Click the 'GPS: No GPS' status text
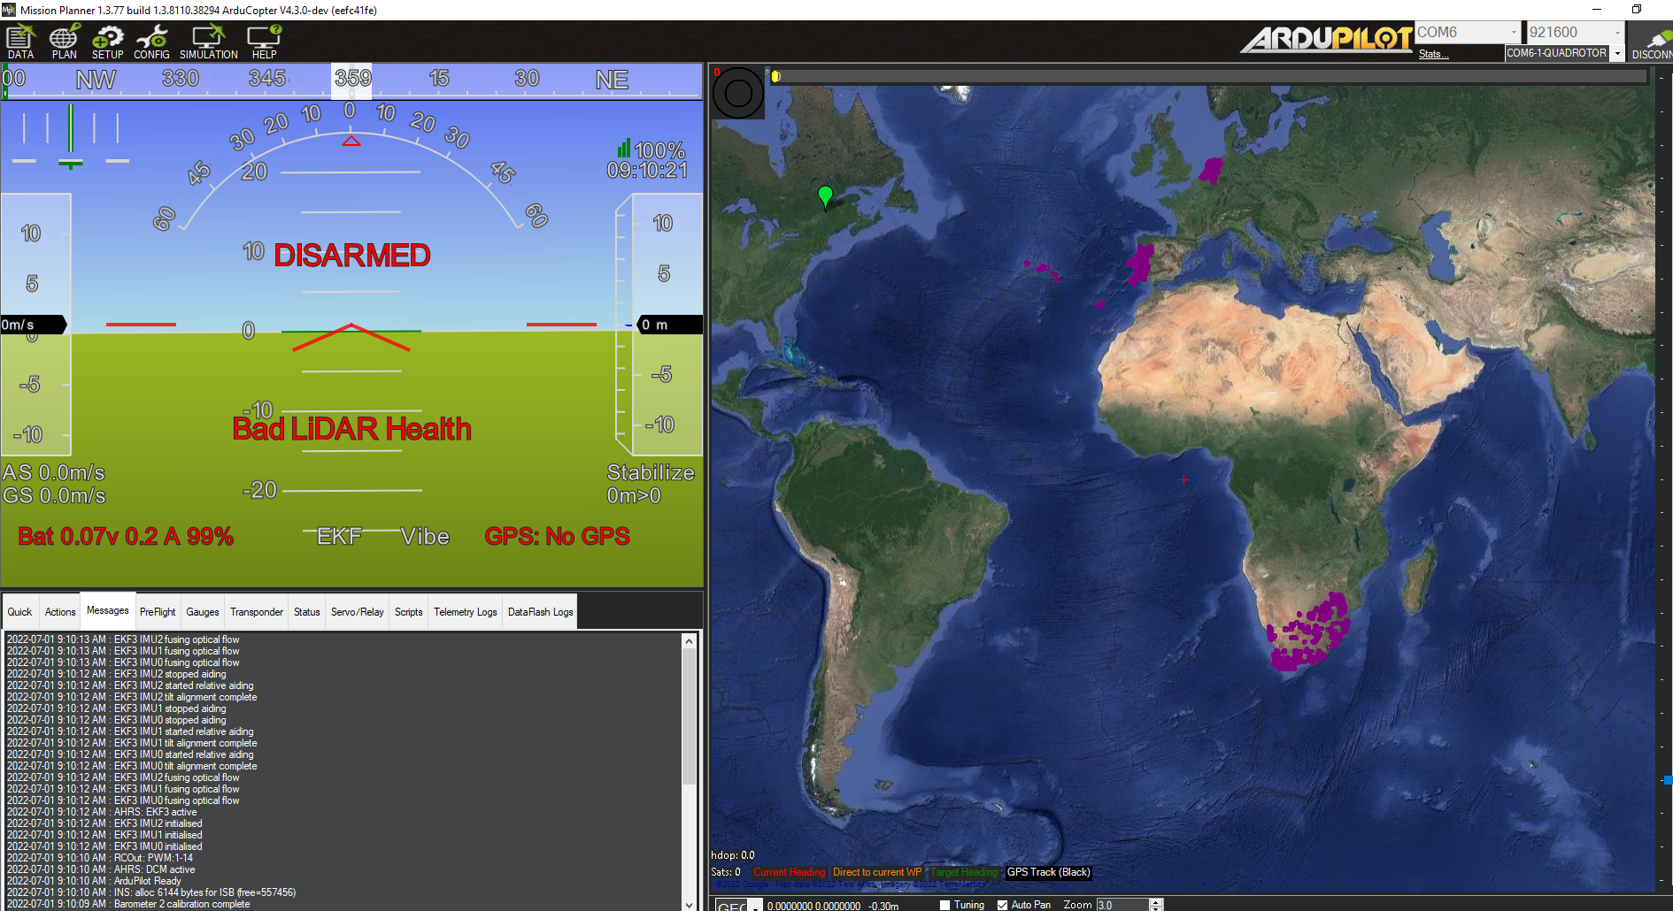Viewport: 1673px width, 911px height. point(558,536)
